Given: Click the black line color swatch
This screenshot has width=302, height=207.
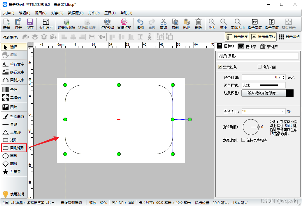Looking at the screenshot, I should (x=290, y=93).
